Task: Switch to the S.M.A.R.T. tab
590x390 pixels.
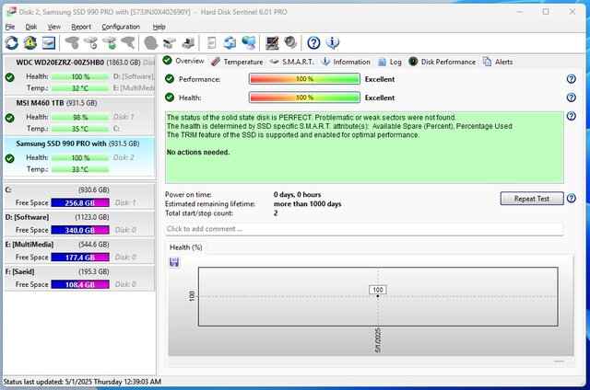Action: (x=291, y=62)
